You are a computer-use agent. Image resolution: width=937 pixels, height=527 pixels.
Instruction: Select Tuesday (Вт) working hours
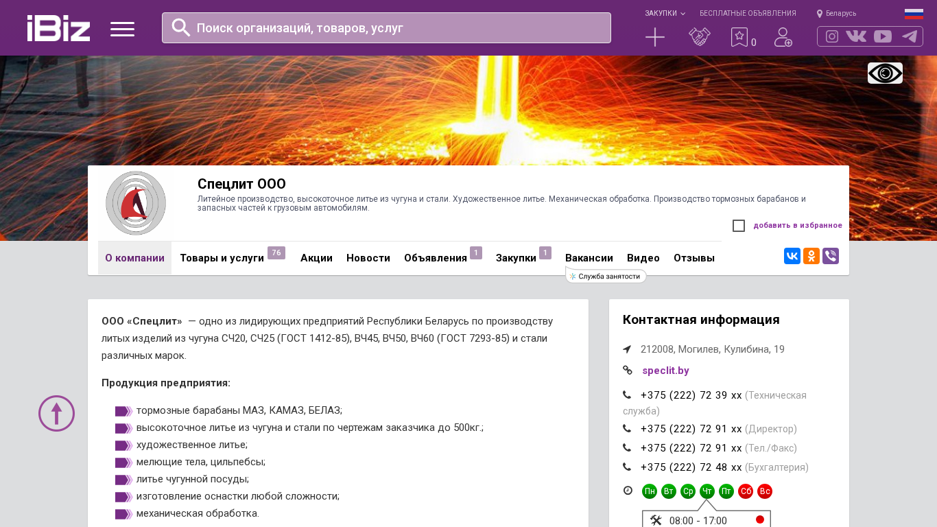669,491
